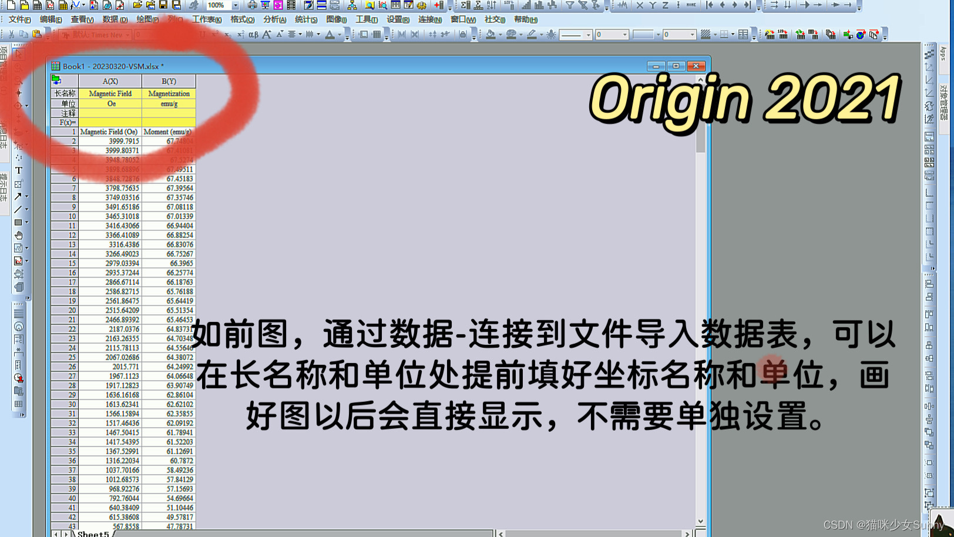Image resolution: width=954 pixels, height=537 pixels.
Task: Toggle superscript with the x² icon
Action: pyautogui.click(x=215, y=34)
